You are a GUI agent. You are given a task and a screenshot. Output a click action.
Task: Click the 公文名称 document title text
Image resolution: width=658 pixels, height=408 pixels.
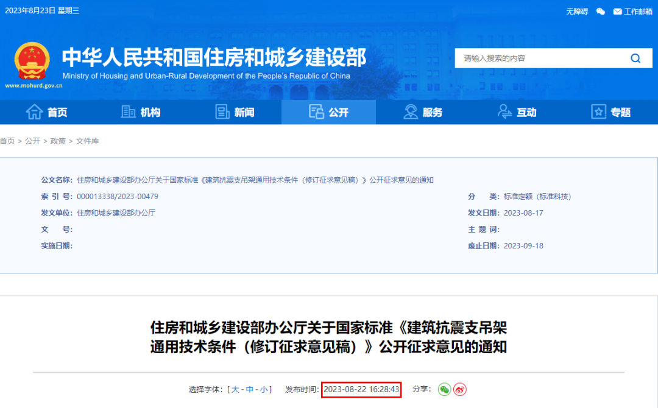(x=255, y=180)
